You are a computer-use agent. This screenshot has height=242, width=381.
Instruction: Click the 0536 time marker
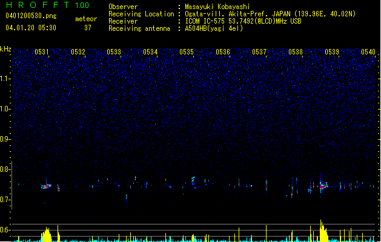click(x=223, y=52)
